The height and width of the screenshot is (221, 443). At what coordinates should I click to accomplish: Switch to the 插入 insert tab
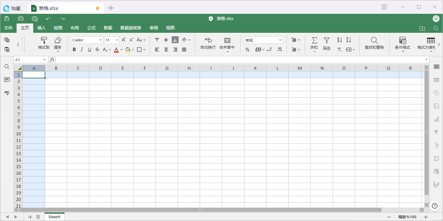42,28
